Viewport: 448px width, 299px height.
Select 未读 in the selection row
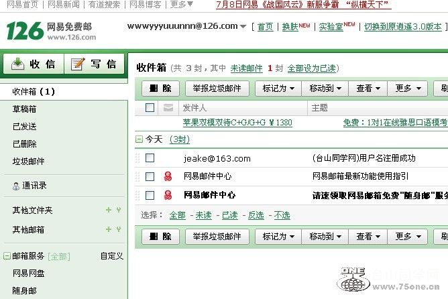pyautogui.click(x=204, y=215)
